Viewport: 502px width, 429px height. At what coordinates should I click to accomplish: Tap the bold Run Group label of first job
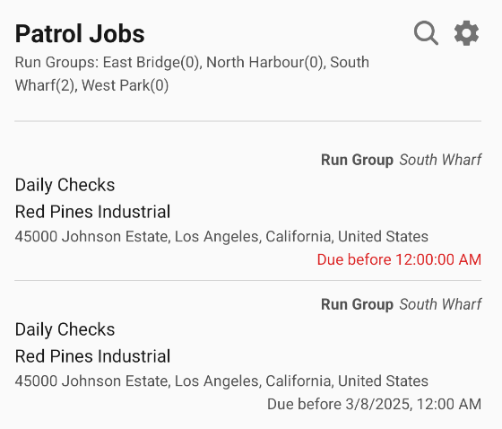[358, 160]
